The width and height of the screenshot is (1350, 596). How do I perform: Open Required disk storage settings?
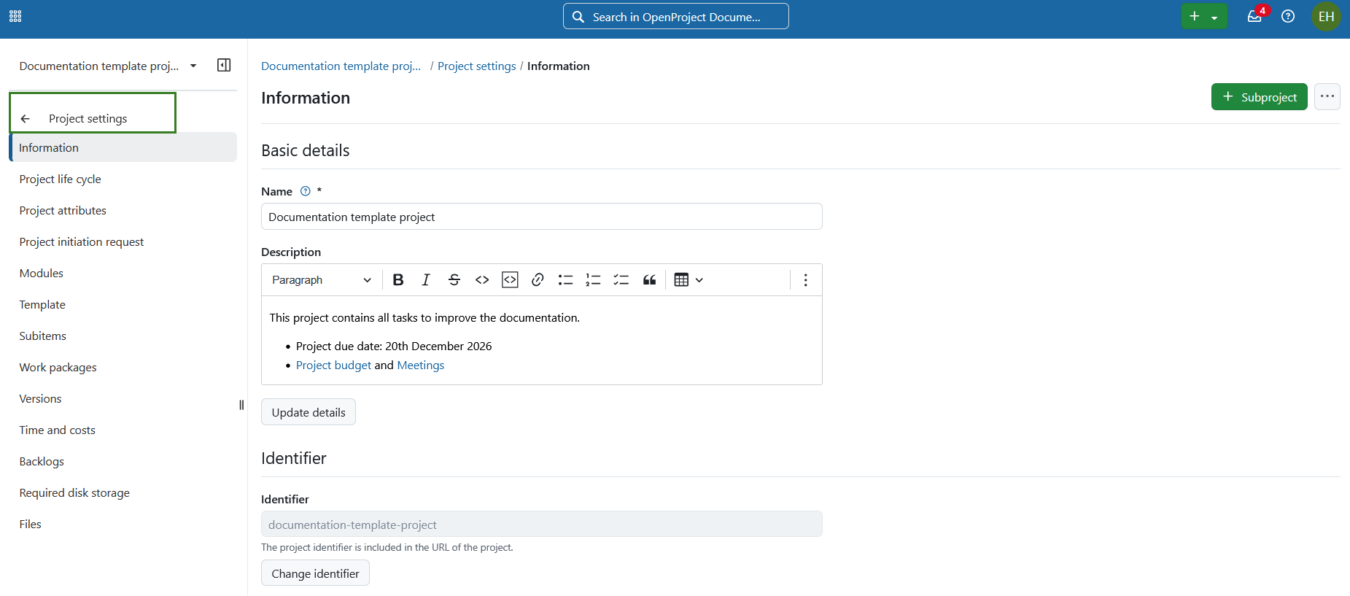123,492
